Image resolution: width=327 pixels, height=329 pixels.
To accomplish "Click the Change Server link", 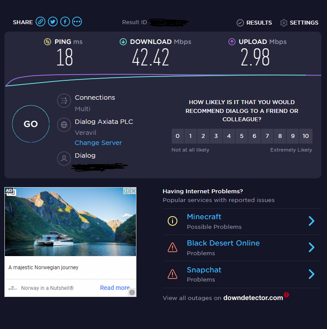I will (x=98, y=143).
